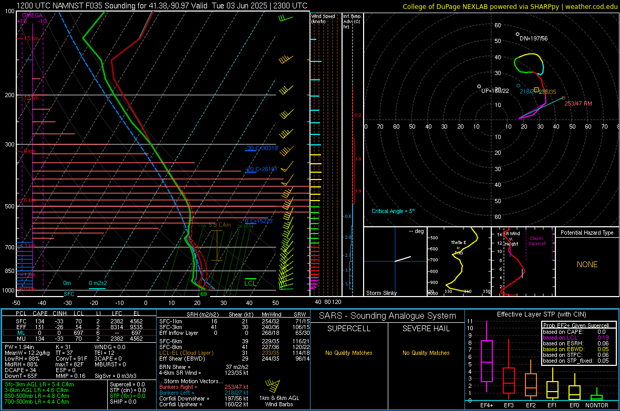
Task: Click the 700-500mb LR = 4.4 C/km line
Action: point(37,402)
